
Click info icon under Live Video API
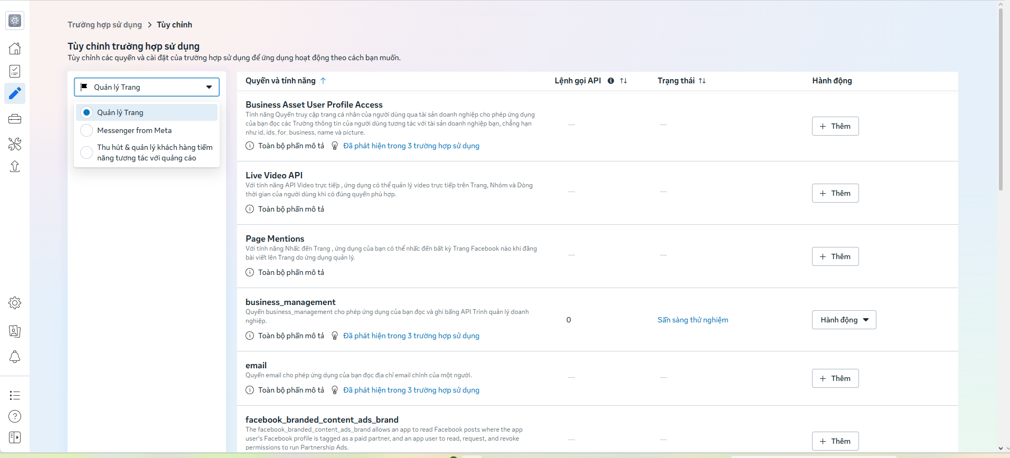(x=250, y=209)
